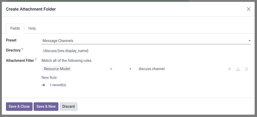Open the Help tab
This screenshot has width=257, height=117.
click(x=32, y=28)
